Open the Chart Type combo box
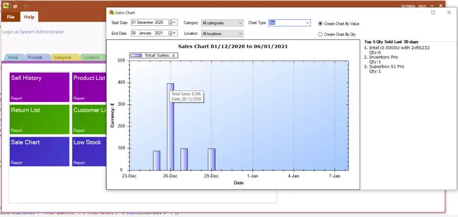Screen dimensions: 458x217 (x=289, y=23)
